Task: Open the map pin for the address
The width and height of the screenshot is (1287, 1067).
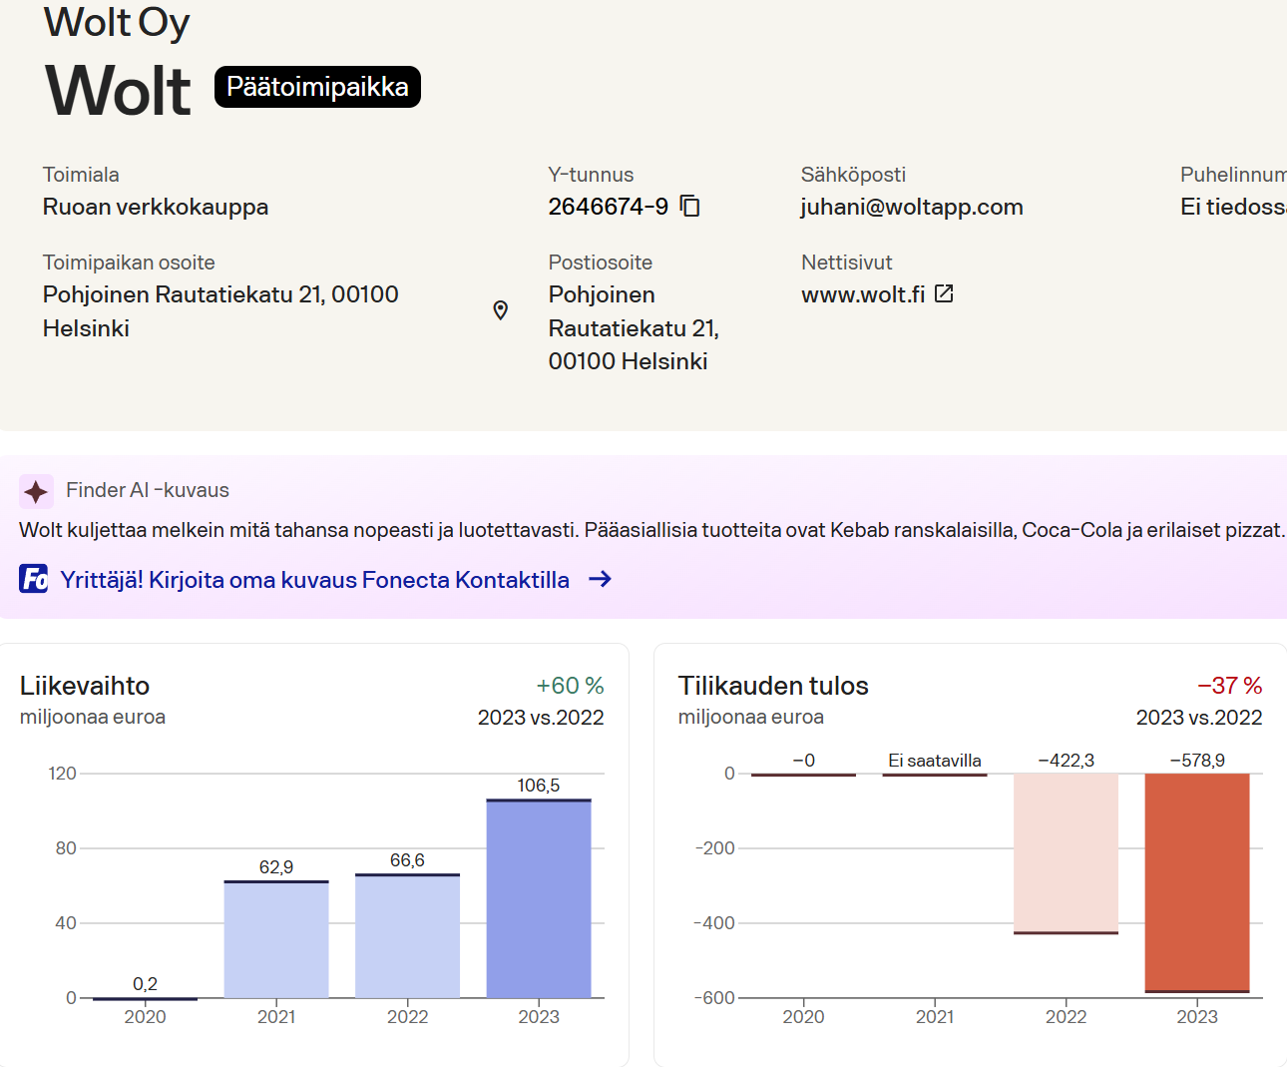Action: pos(501,310)
